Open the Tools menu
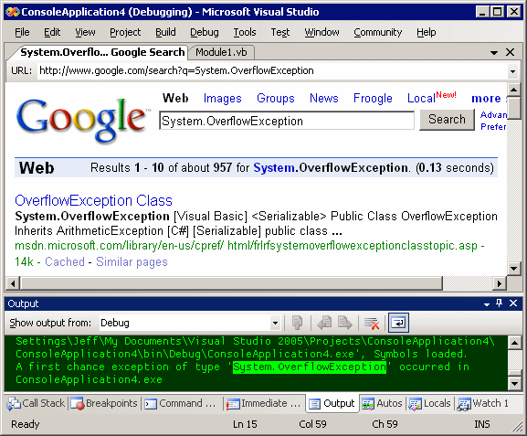The image size is (527, 436). click(x=245, y=32)
